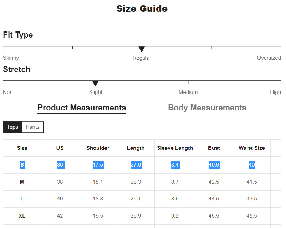Click the Skinny label on Fit Type scale

11,58
